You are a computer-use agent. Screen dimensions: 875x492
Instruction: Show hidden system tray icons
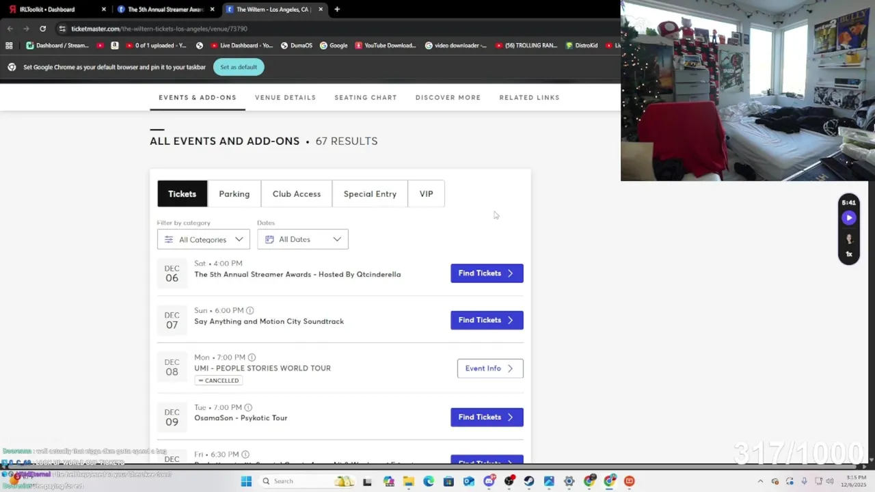760,481
